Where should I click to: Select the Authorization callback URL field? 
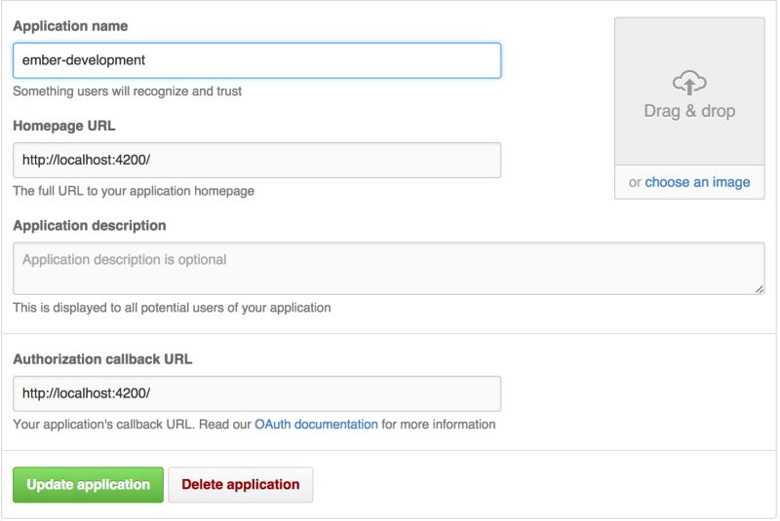(x=256, y=393)
